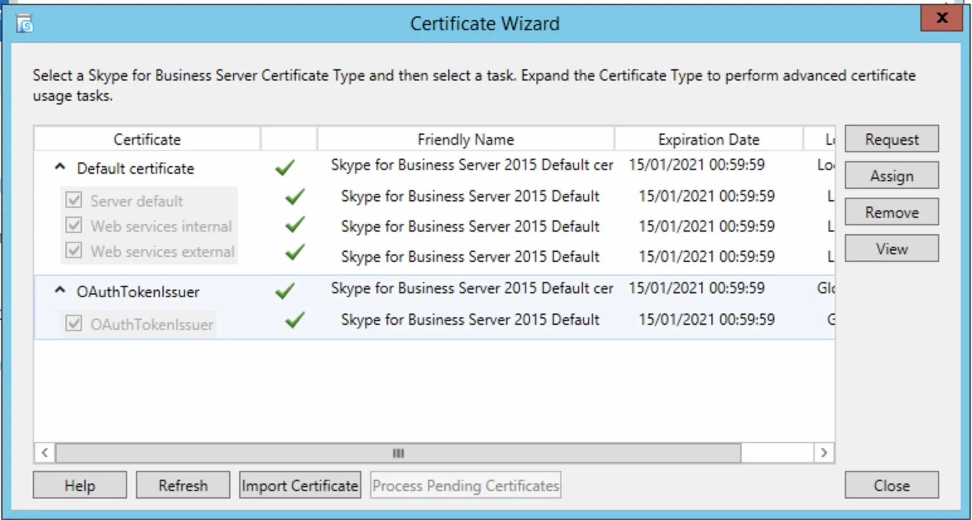The height and width of the screenshot is (520, 972).
Task: Collapse the Default certificate group
Action: tap(60, 167)
